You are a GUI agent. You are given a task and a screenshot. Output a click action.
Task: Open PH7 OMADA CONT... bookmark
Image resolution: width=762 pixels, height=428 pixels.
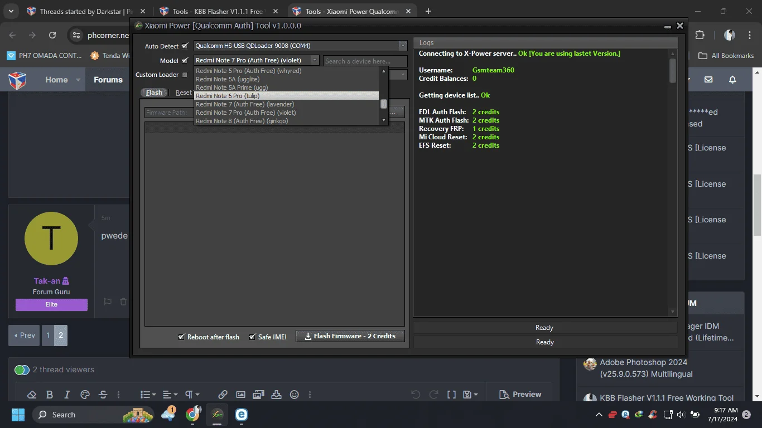pos(44,56)
